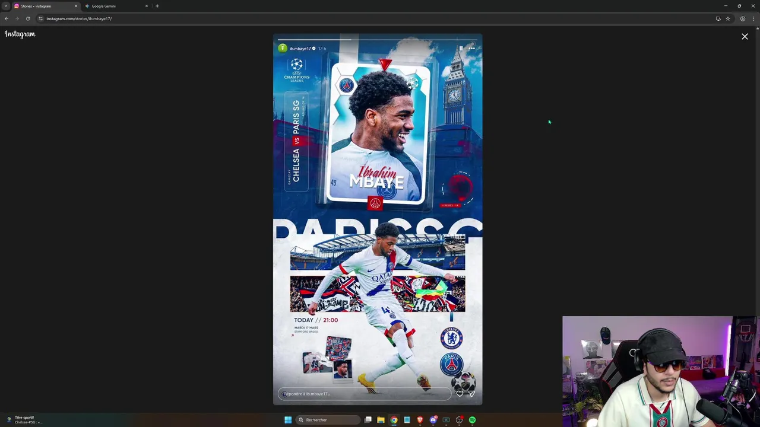View site information icon in address bar
The height and width of the screenshot is (427, 760).
tap(41, 18)
